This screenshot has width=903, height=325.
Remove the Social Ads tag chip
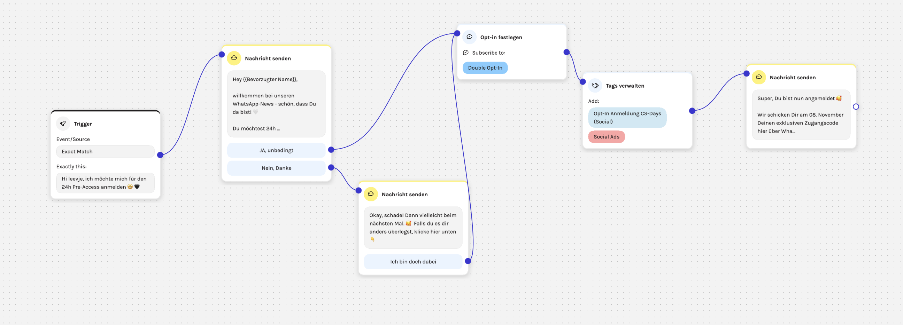click(x=607, y=137)
